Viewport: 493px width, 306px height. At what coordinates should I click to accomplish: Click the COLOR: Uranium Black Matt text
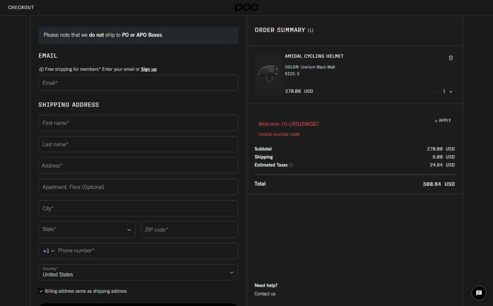310,67
